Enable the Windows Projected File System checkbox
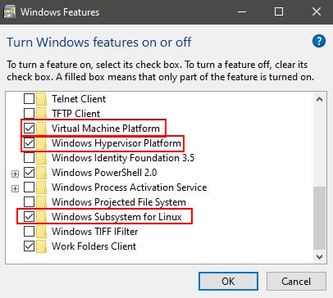This screenshot has height=298, width=333. (x=29, y=202)
